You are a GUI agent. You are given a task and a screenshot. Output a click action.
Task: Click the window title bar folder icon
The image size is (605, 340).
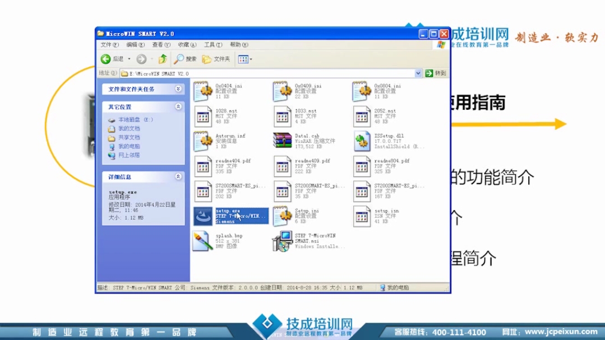pyautogui.click(x=101, y=34)
